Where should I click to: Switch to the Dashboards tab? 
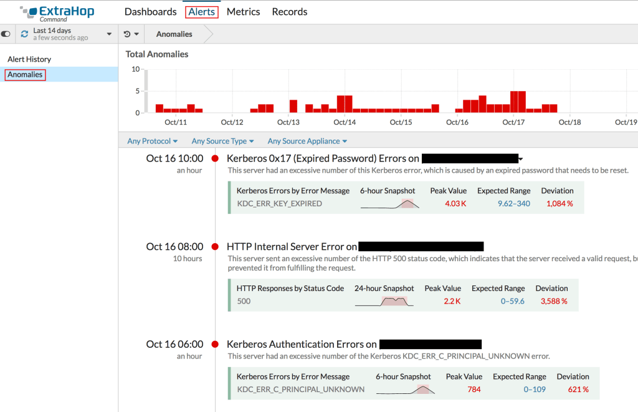click(150, 11)
